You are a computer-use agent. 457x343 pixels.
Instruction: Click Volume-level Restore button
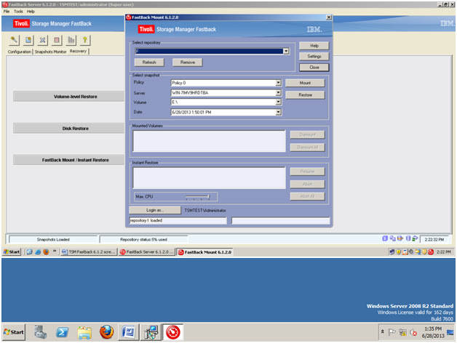pos(69,97)
